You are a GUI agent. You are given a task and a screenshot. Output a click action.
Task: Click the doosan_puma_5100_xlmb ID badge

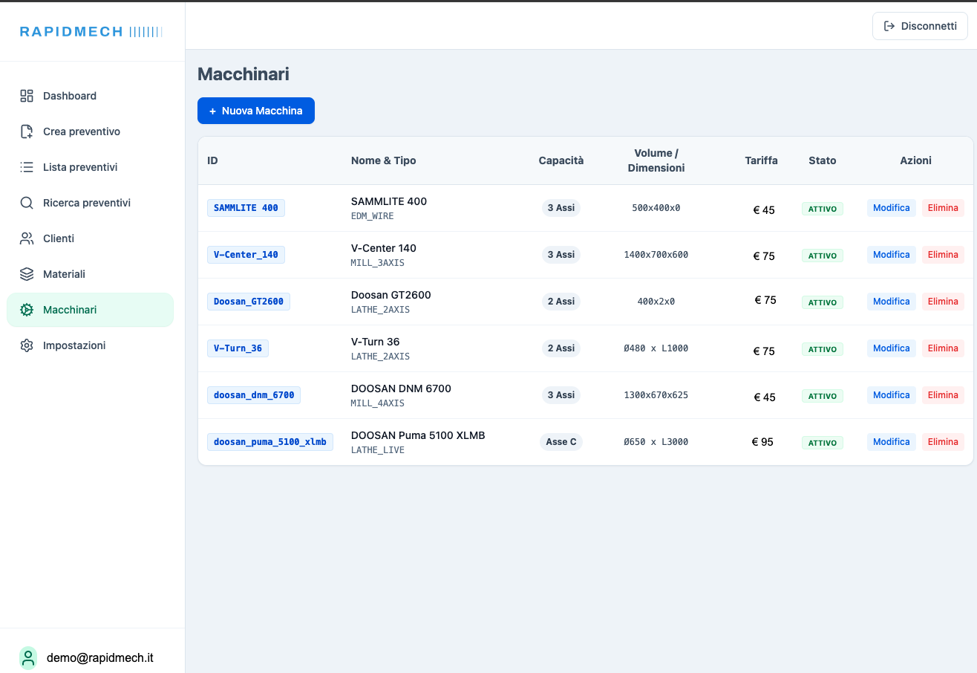tap(270, 442)
